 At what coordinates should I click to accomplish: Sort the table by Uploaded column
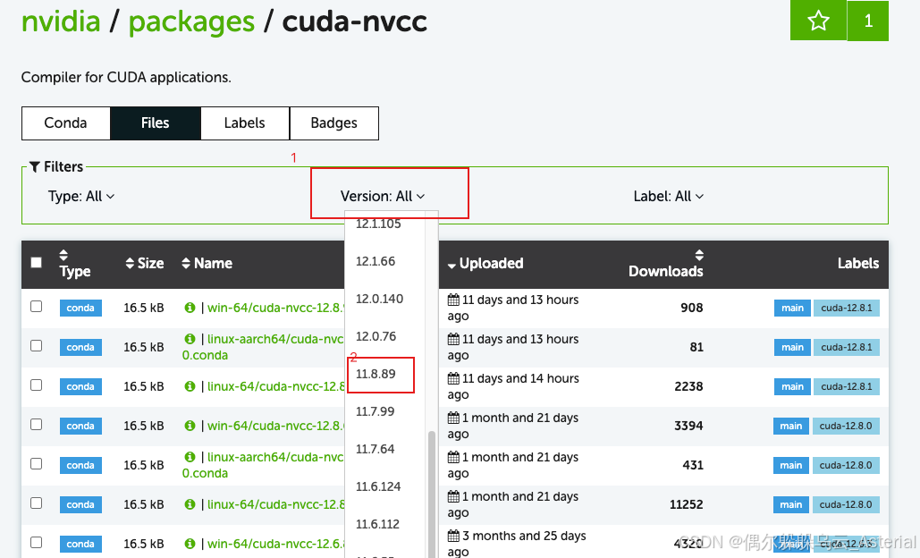[x=485, y=264]
